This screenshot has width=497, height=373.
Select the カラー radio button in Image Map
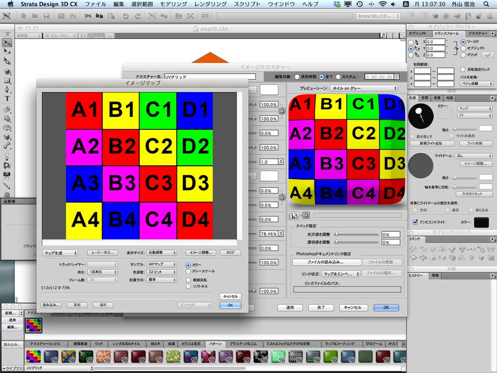point(188,265)
